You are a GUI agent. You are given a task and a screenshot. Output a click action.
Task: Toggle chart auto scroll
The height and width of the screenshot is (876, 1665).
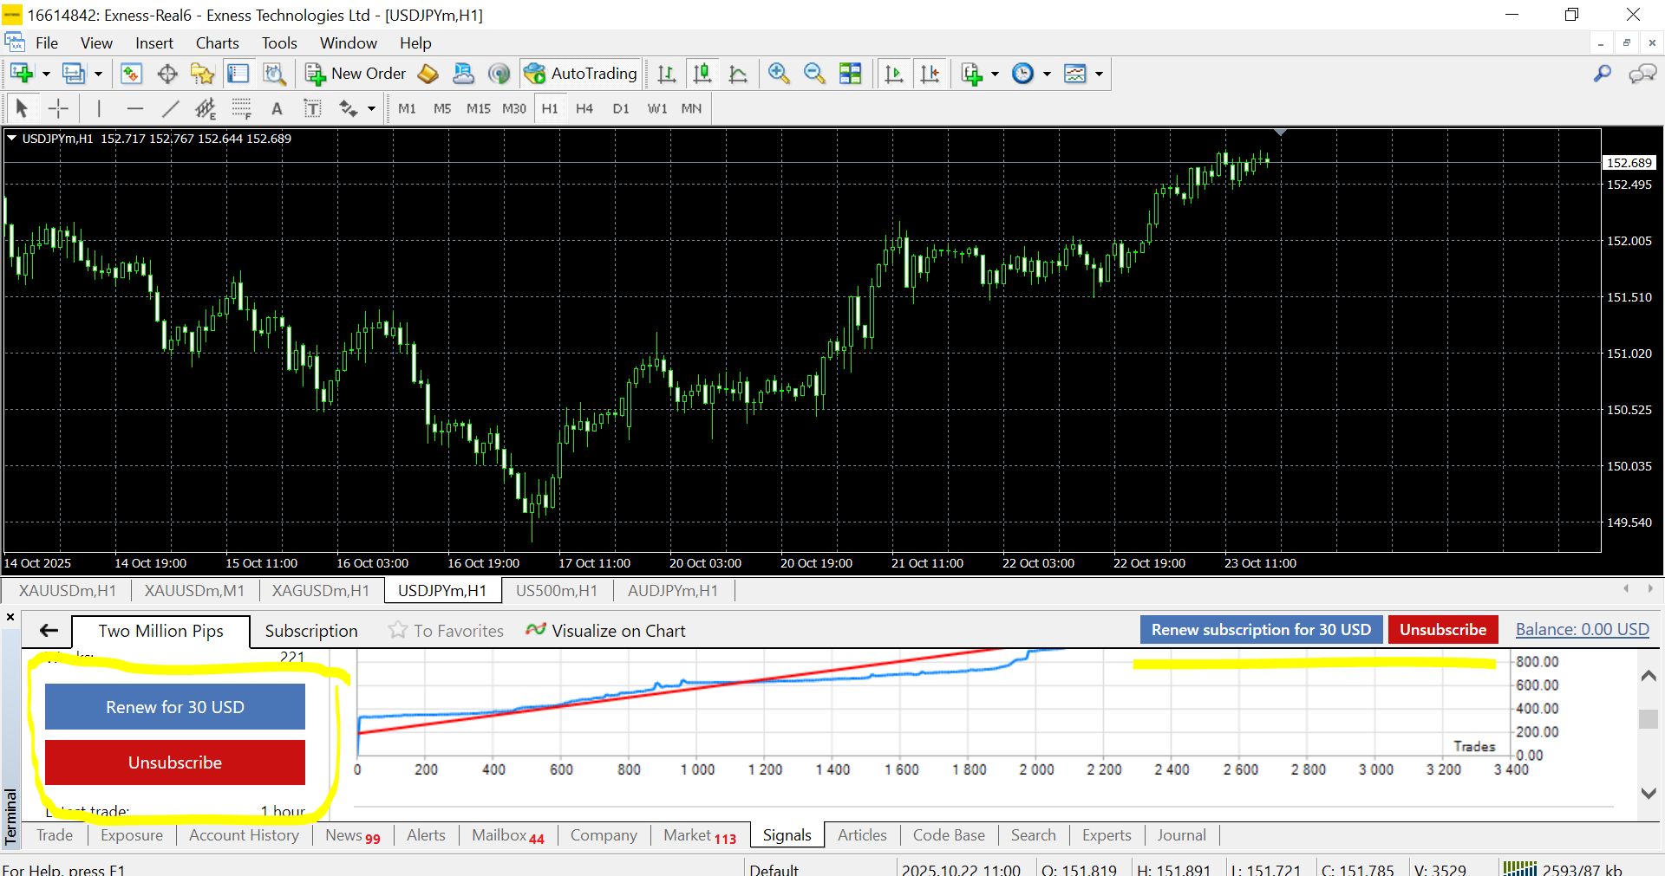point(893,74)
